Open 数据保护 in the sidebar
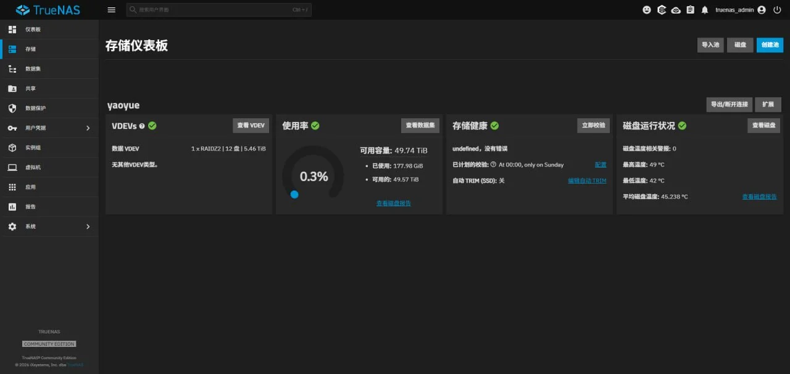Viewport: 790px width, 374px height. click(49, 108)
